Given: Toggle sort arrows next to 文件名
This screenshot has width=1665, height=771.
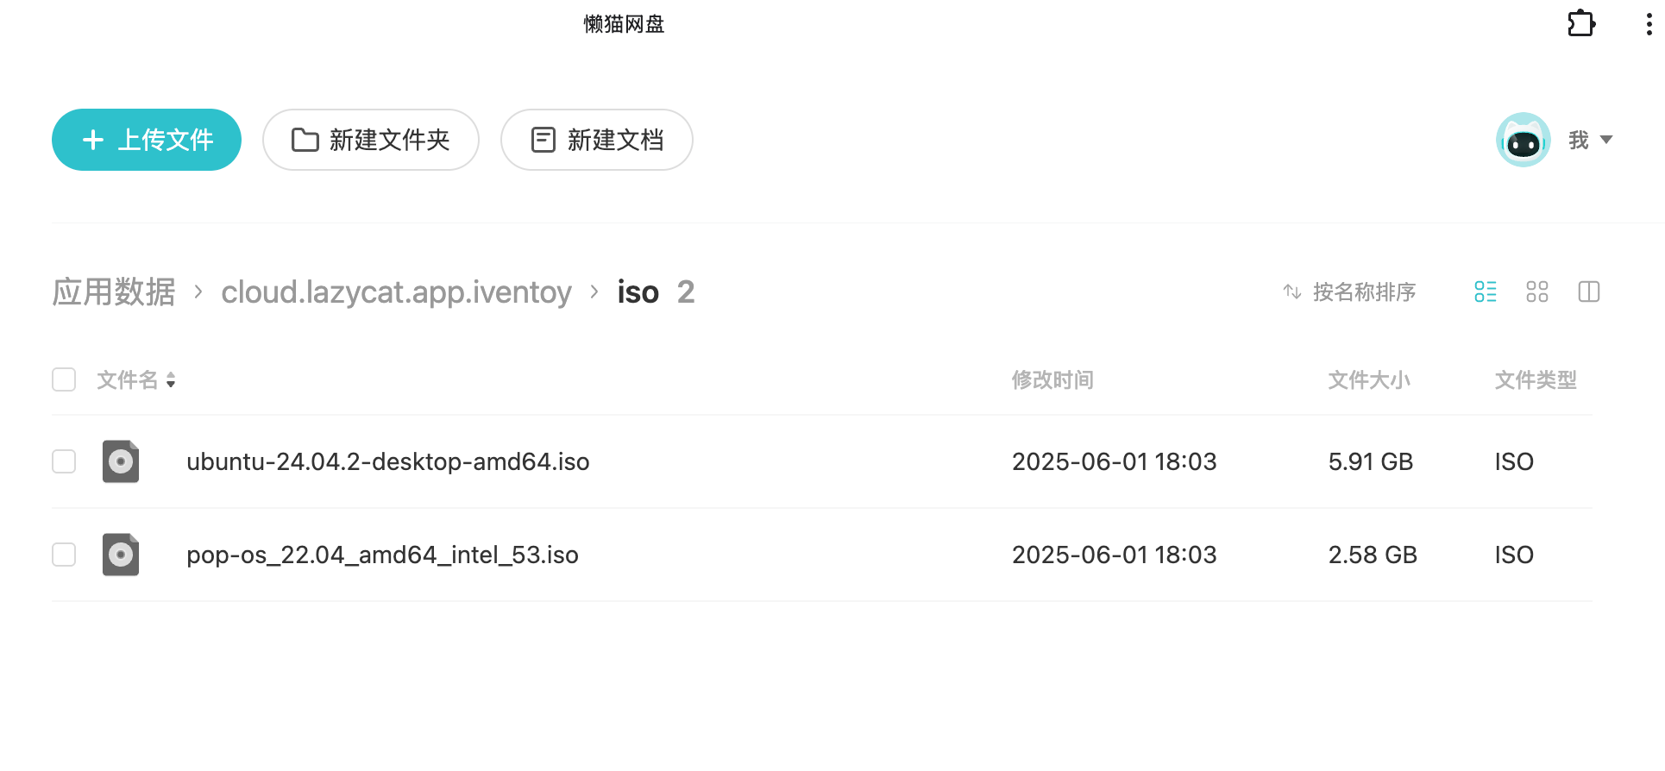Looking at the screenshot, I should click(171, 380).
